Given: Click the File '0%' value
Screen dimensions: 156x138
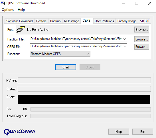Looking at the screenshot, I should point(25,109).
